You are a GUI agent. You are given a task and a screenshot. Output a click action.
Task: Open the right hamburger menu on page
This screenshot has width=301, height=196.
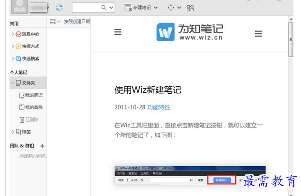pos(258,34)
